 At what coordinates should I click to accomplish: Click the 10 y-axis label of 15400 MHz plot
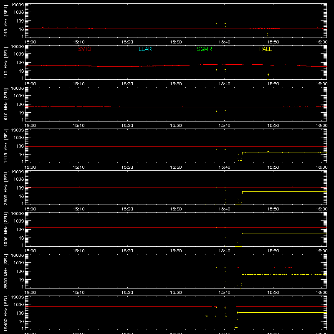coord(21,321)
